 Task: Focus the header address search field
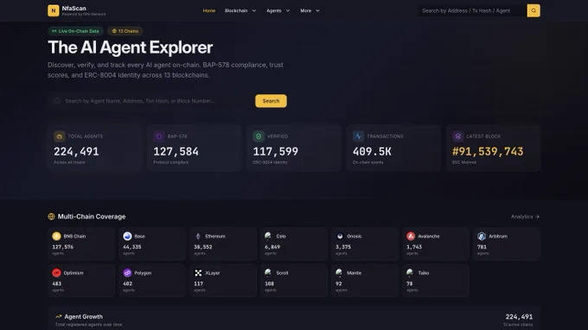tap(472, 10)
